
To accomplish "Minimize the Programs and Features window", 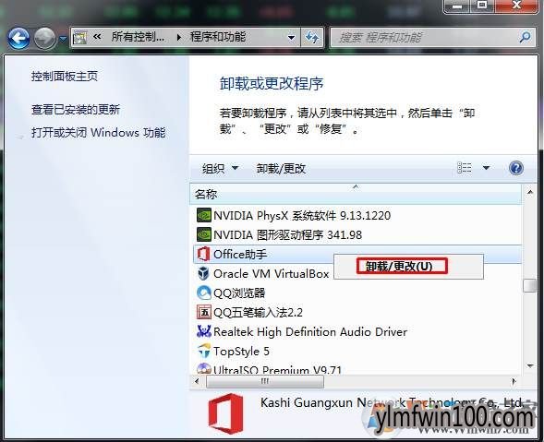I will click(457, 6).
